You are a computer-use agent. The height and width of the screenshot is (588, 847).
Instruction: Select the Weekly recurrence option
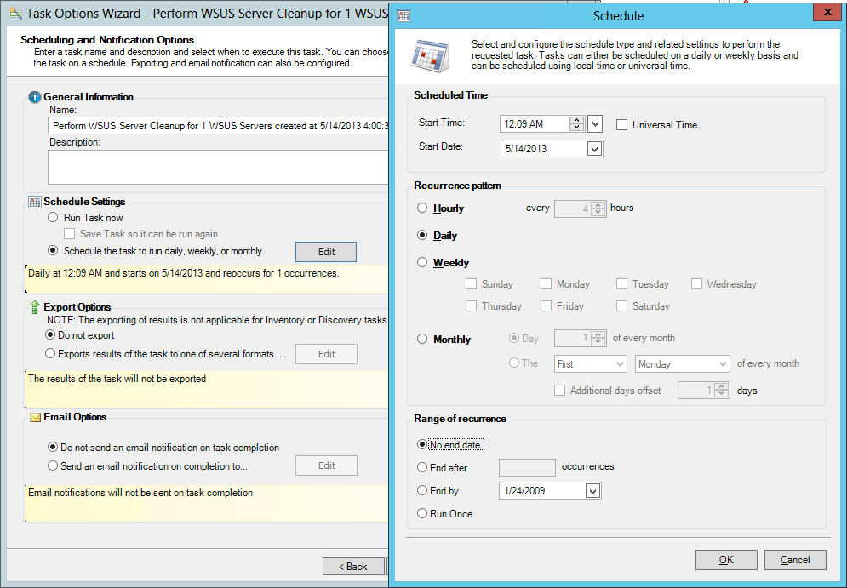click(x=422, y=262)
